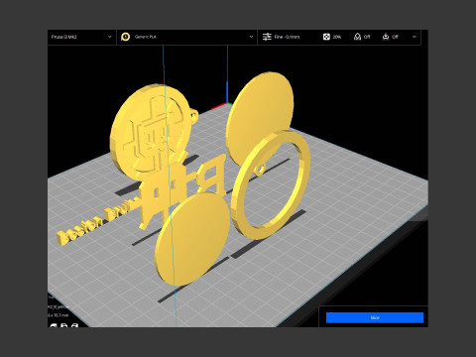Click the model dimensions mm text
Screen dimensions: 476x357
(x=58, y=315)
